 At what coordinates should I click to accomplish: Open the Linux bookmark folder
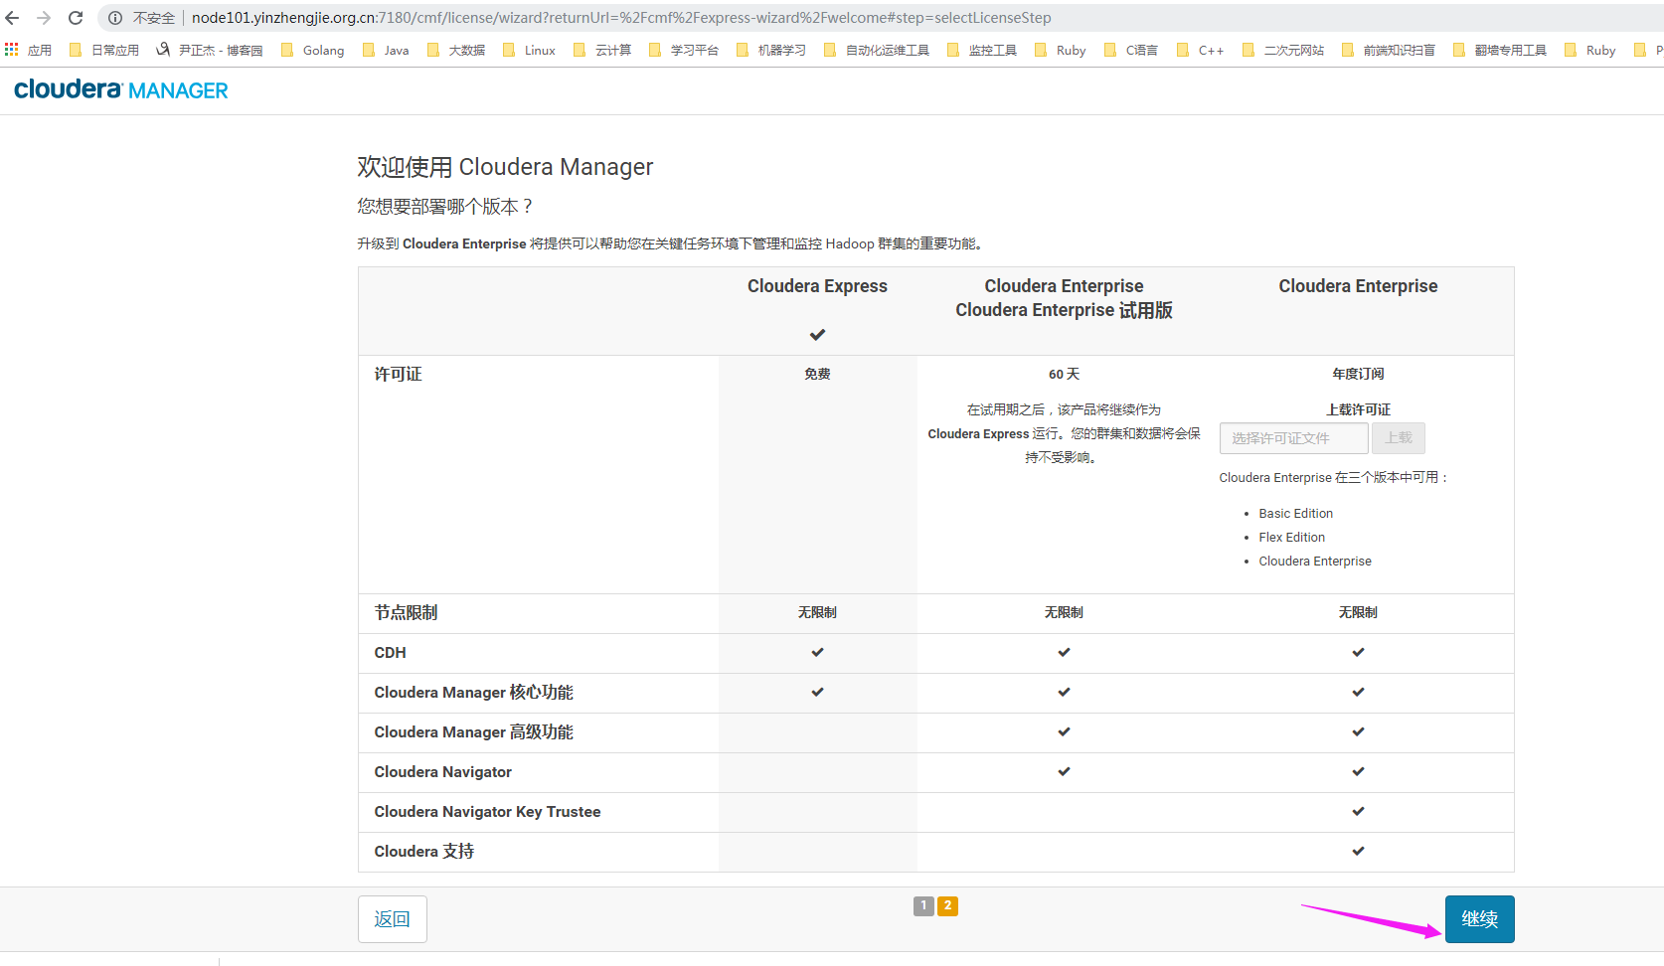(529, 50)
